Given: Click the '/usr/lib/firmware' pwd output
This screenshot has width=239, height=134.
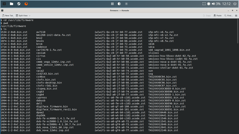Looking at the screenshot, I should tap(13, 26).
